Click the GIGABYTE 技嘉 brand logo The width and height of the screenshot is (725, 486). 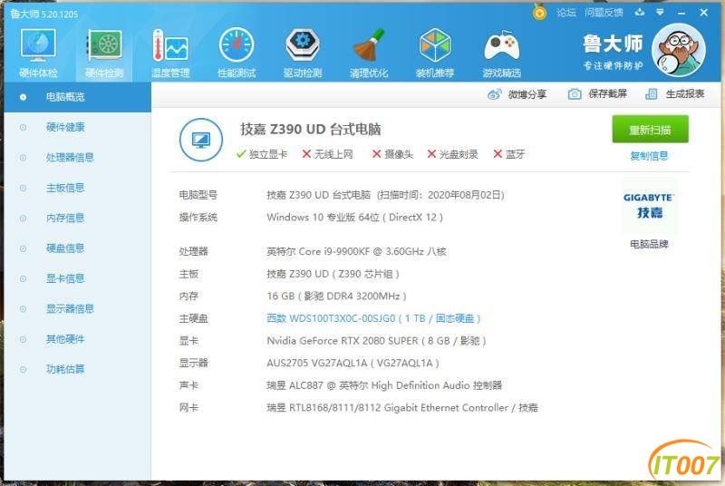tap(649, 206)
